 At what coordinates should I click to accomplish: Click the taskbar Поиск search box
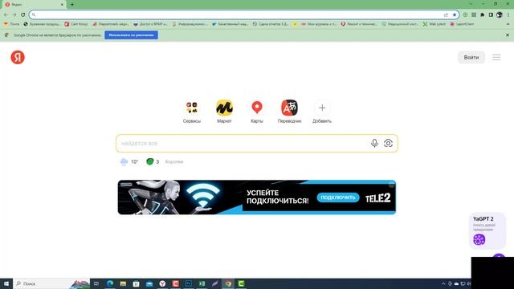tap(51, 283)
